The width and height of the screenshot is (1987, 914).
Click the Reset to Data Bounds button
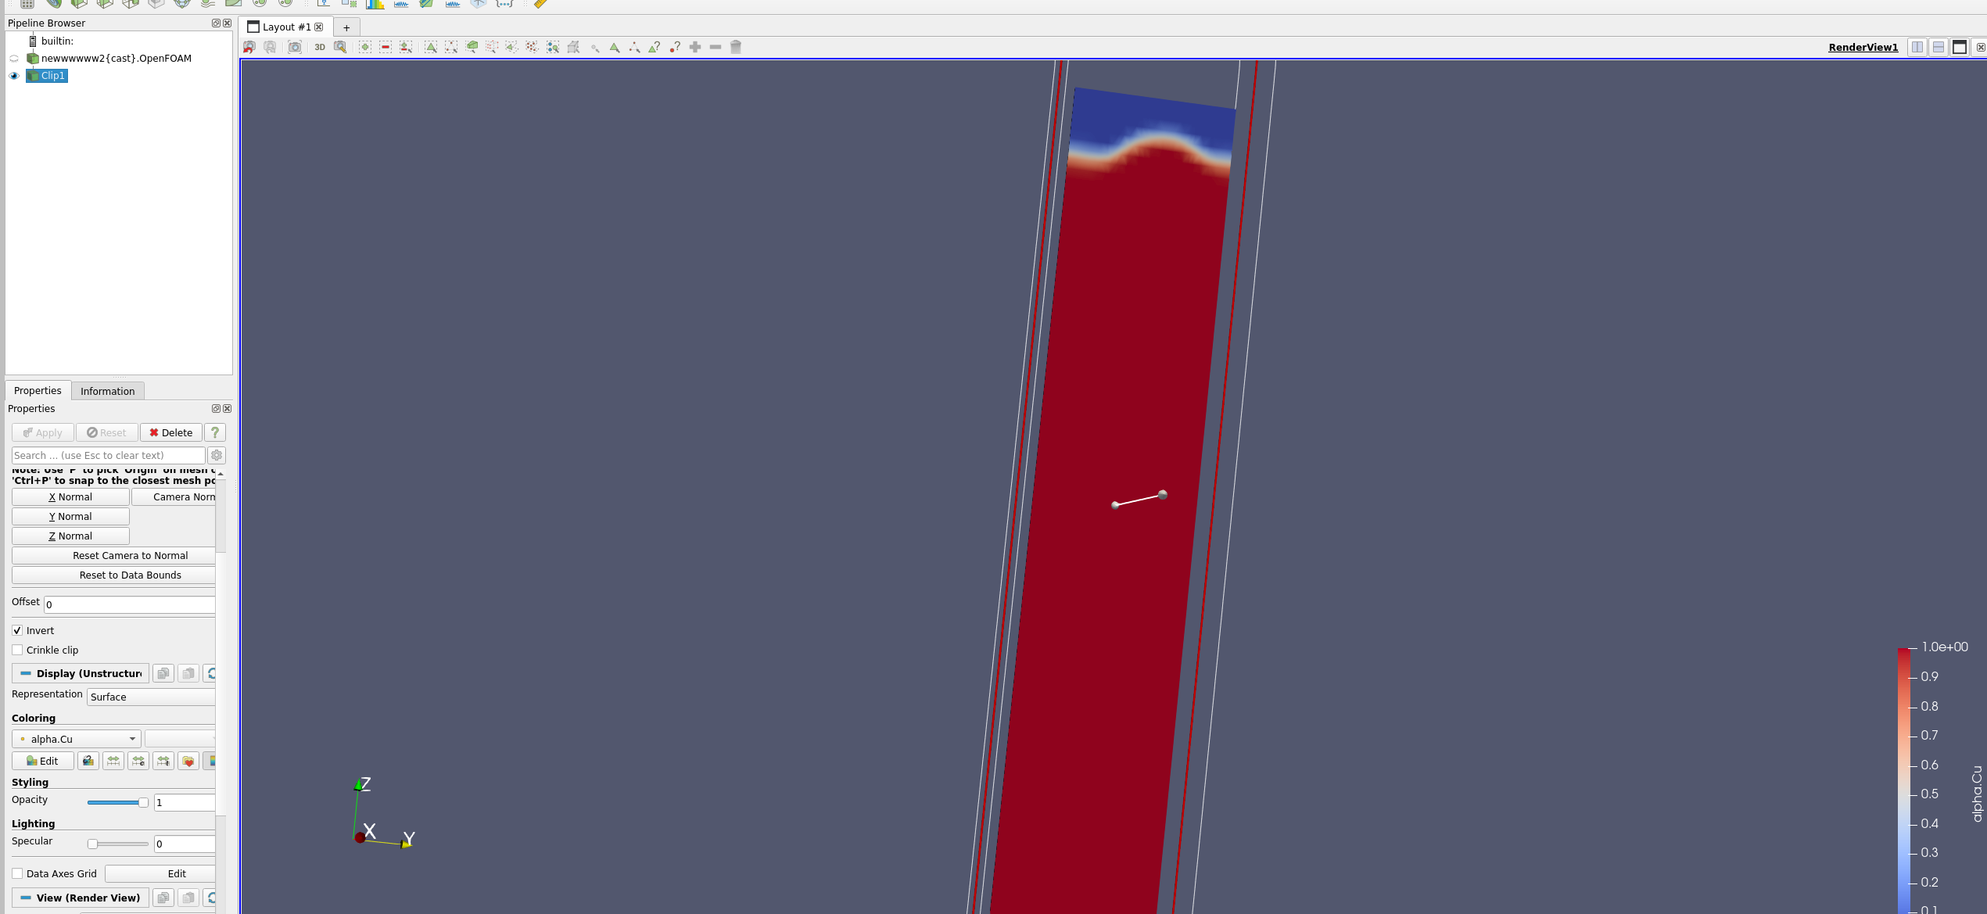click(x=130, y=575)
